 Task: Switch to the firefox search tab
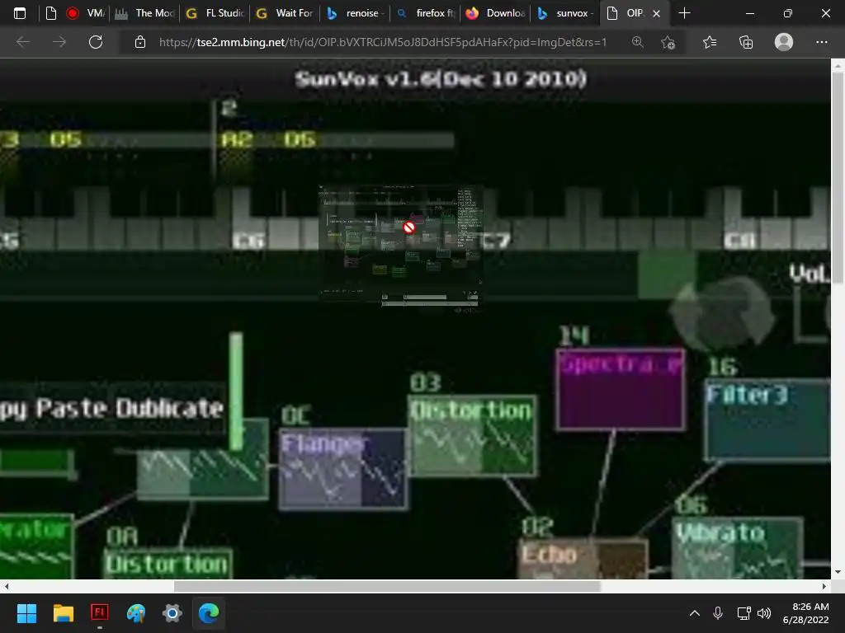tap(425, 13)
